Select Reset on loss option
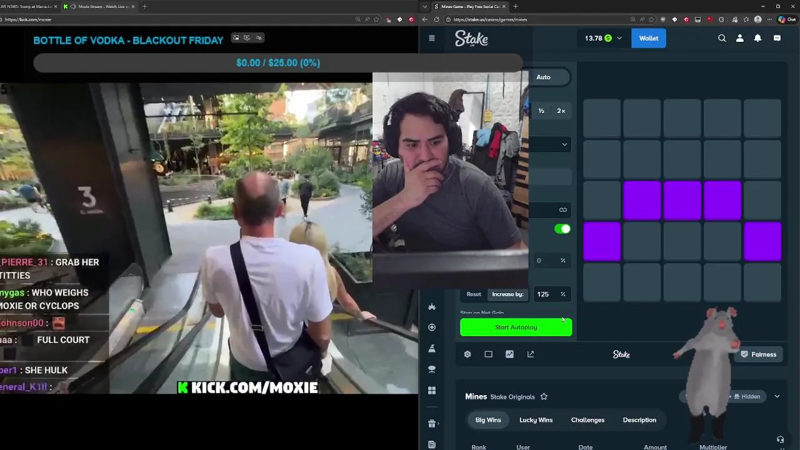 pyautogui.click(x=474, y=294)
